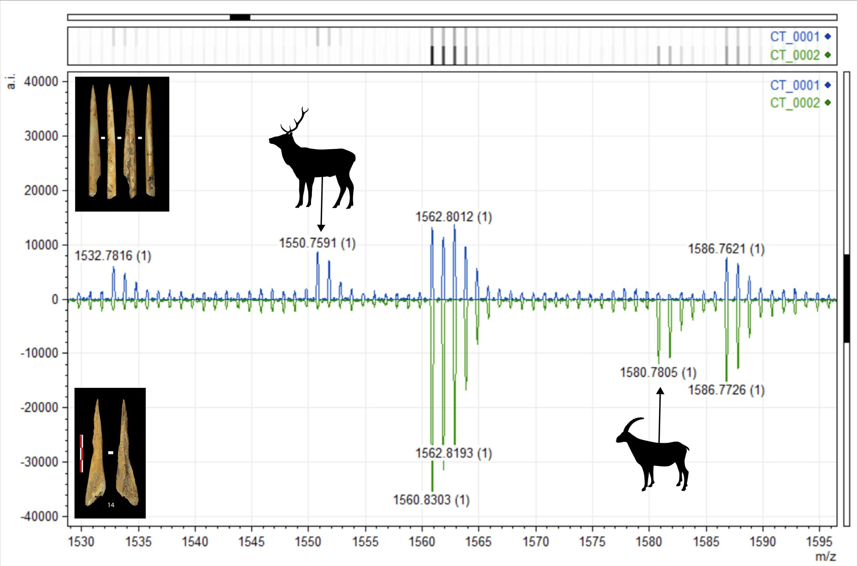The height and width of the screenshot is (566, 857).
Task: Click the -40000 tick on intensity axis
Action: pyautogui.click(x=39, y=517)
